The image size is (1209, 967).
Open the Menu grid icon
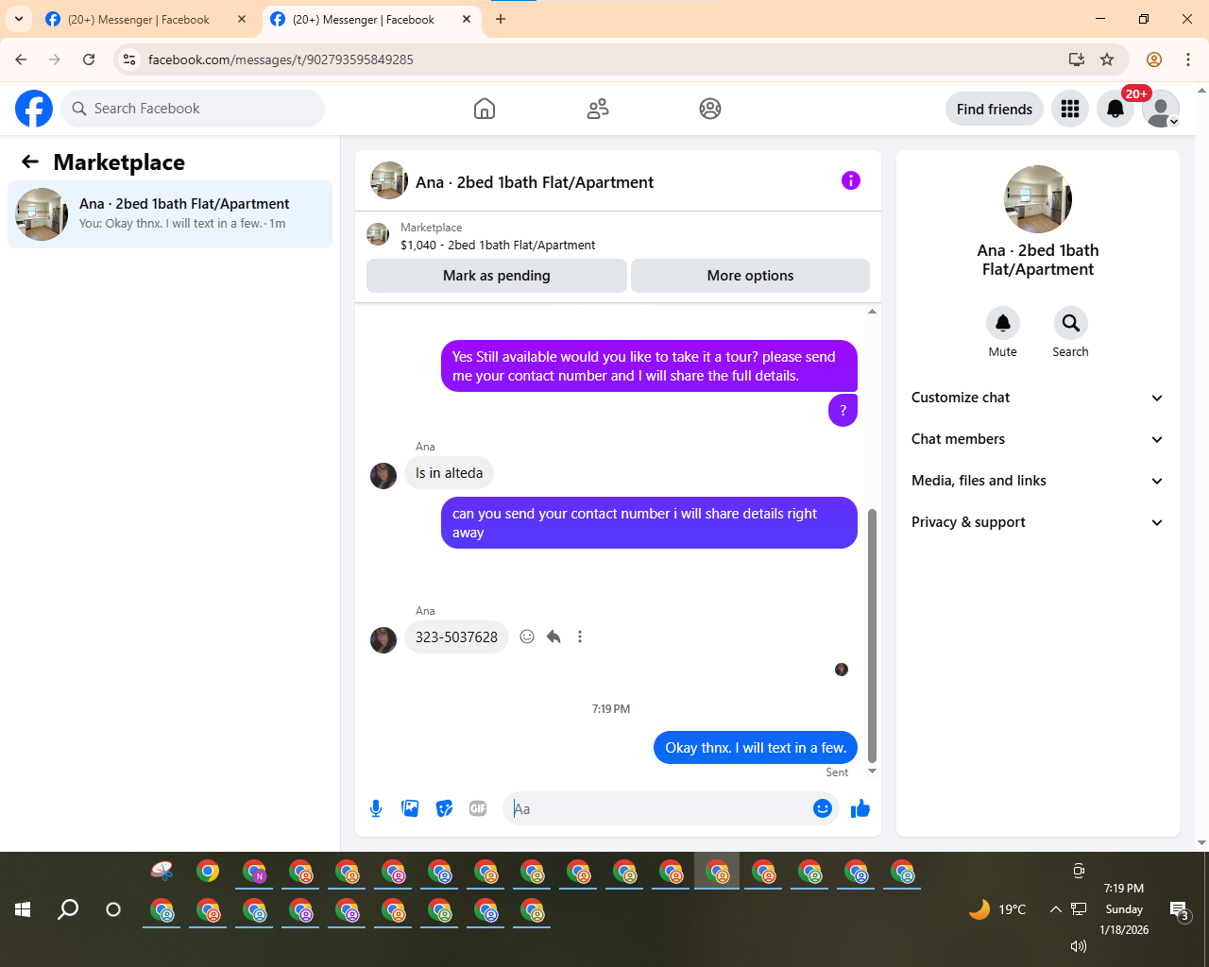(1070, 109)
